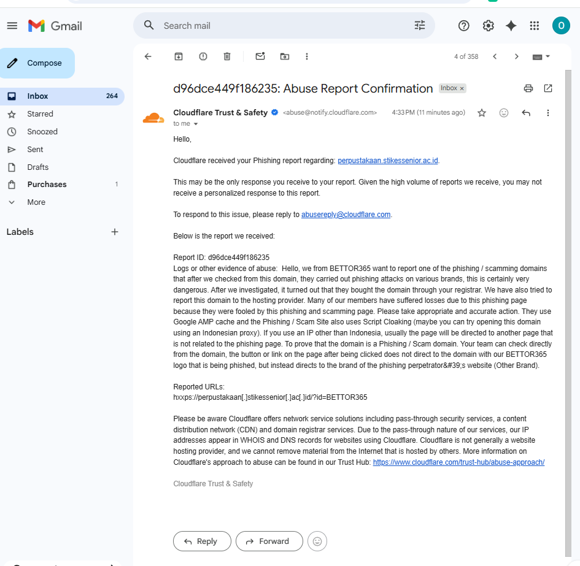
Task: Create a new label plus icon
Action: point(115,232)
